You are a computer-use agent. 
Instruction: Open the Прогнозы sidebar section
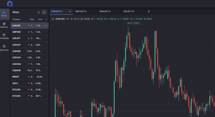coord(4,48)
